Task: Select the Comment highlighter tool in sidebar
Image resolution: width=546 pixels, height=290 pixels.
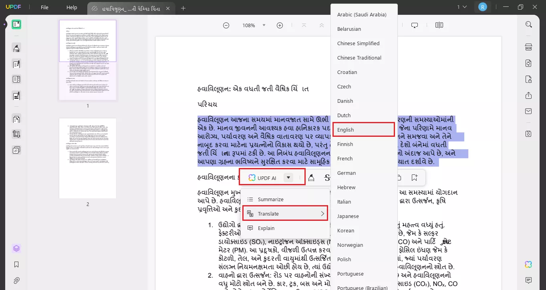Action: pyautogui.click(x=16, y=48)
